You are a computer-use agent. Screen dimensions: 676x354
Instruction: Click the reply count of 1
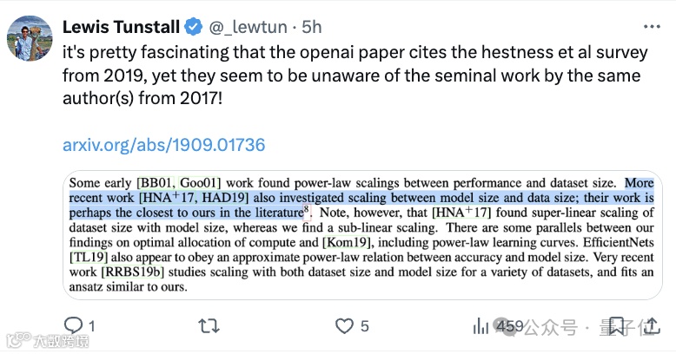[91, 326]
